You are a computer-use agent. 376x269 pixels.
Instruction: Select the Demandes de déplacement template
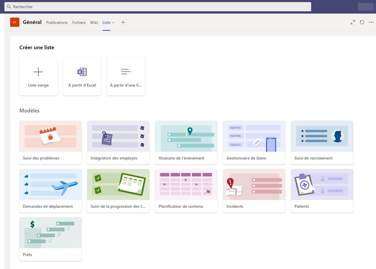50,191
